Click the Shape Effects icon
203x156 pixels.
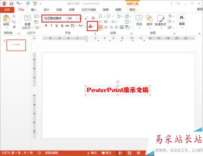click(169, 27)
